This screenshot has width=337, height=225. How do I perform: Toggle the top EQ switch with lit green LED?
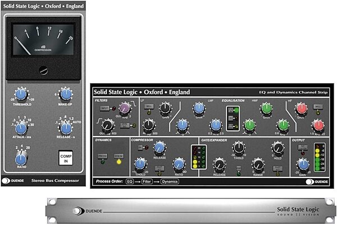pyautogui.click(x=231, y=110)
